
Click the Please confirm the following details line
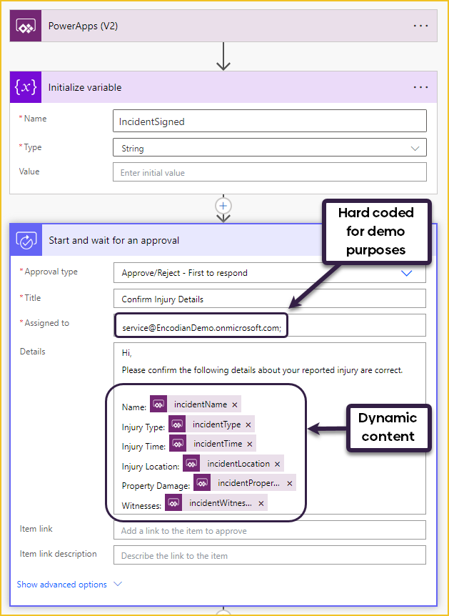pyautogui.click(x=262, y=370)
